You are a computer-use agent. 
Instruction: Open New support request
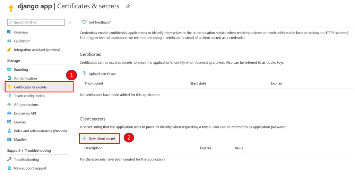coord(30,168)
